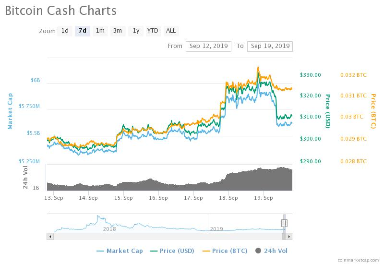Screen dimensions: 384x264
Task: Click the navigator scrollbar track
Action: [x=168, y=237]
